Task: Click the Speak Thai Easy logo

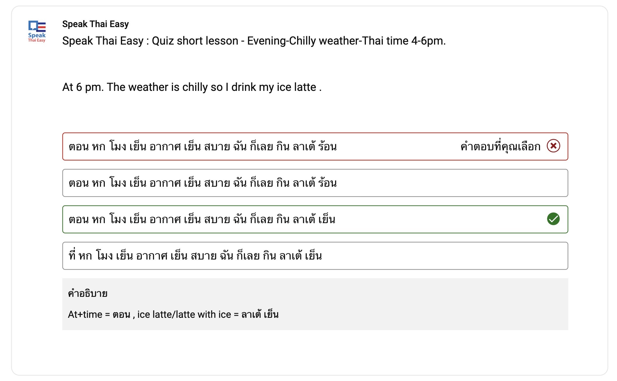Action: click(x=37, y=31)
